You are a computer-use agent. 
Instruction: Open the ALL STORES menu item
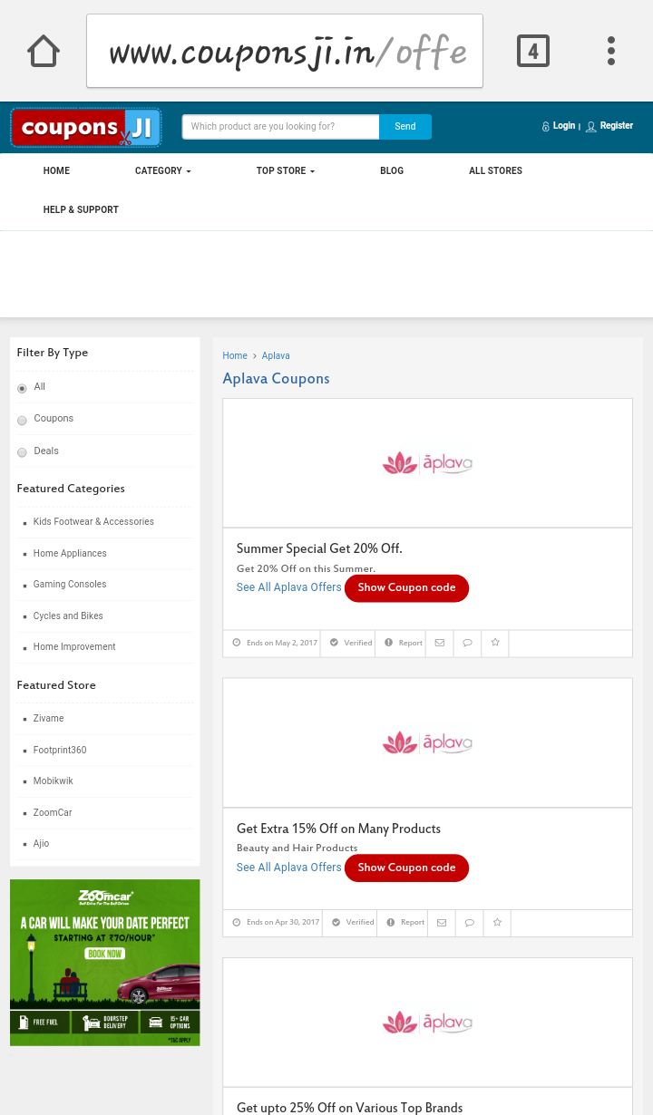click(x=495, y=170)
